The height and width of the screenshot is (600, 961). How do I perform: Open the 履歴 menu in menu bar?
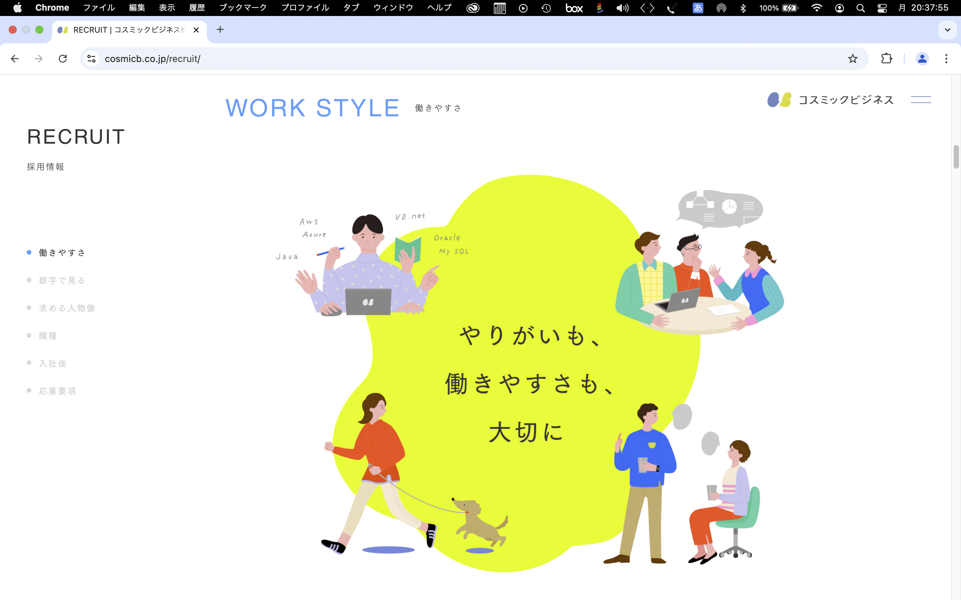[197, 8]
